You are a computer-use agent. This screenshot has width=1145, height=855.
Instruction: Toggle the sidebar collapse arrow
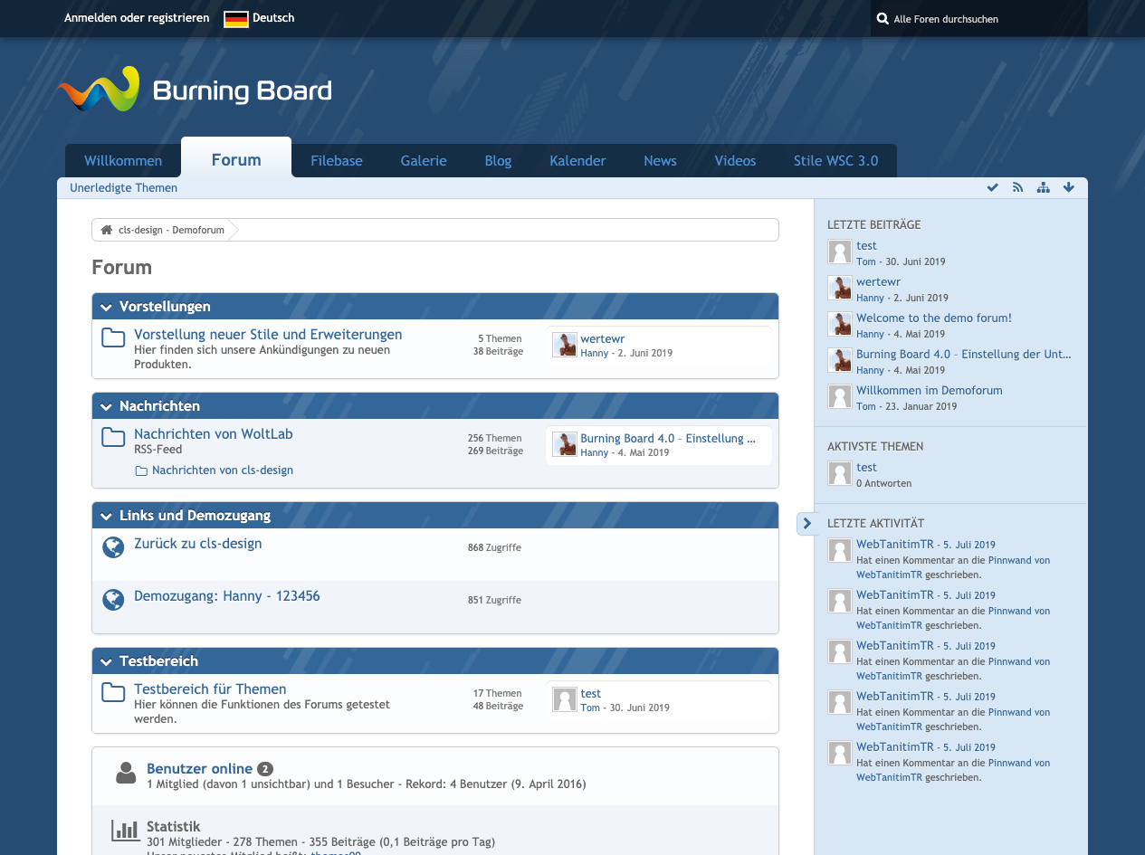coord(806,523)
